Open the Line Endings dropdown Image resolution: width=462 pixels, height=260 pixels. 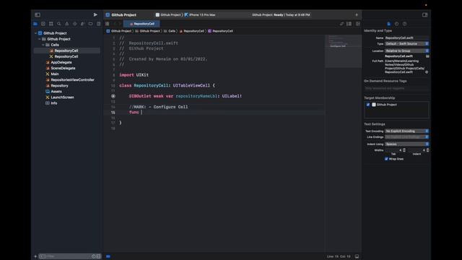click(x=406, y=137)
